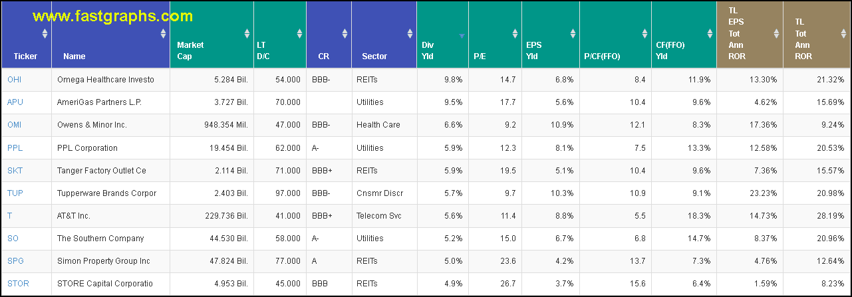The height and width of the screenshot is (297, 852).
Task: Click the sort arrows in P/E column
Action: point(515,33)
